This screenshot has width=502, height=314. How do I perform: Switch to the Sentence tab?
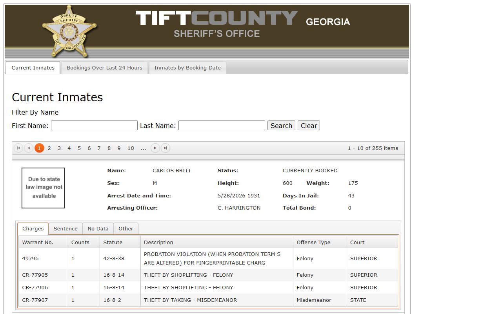coord(65,228)
